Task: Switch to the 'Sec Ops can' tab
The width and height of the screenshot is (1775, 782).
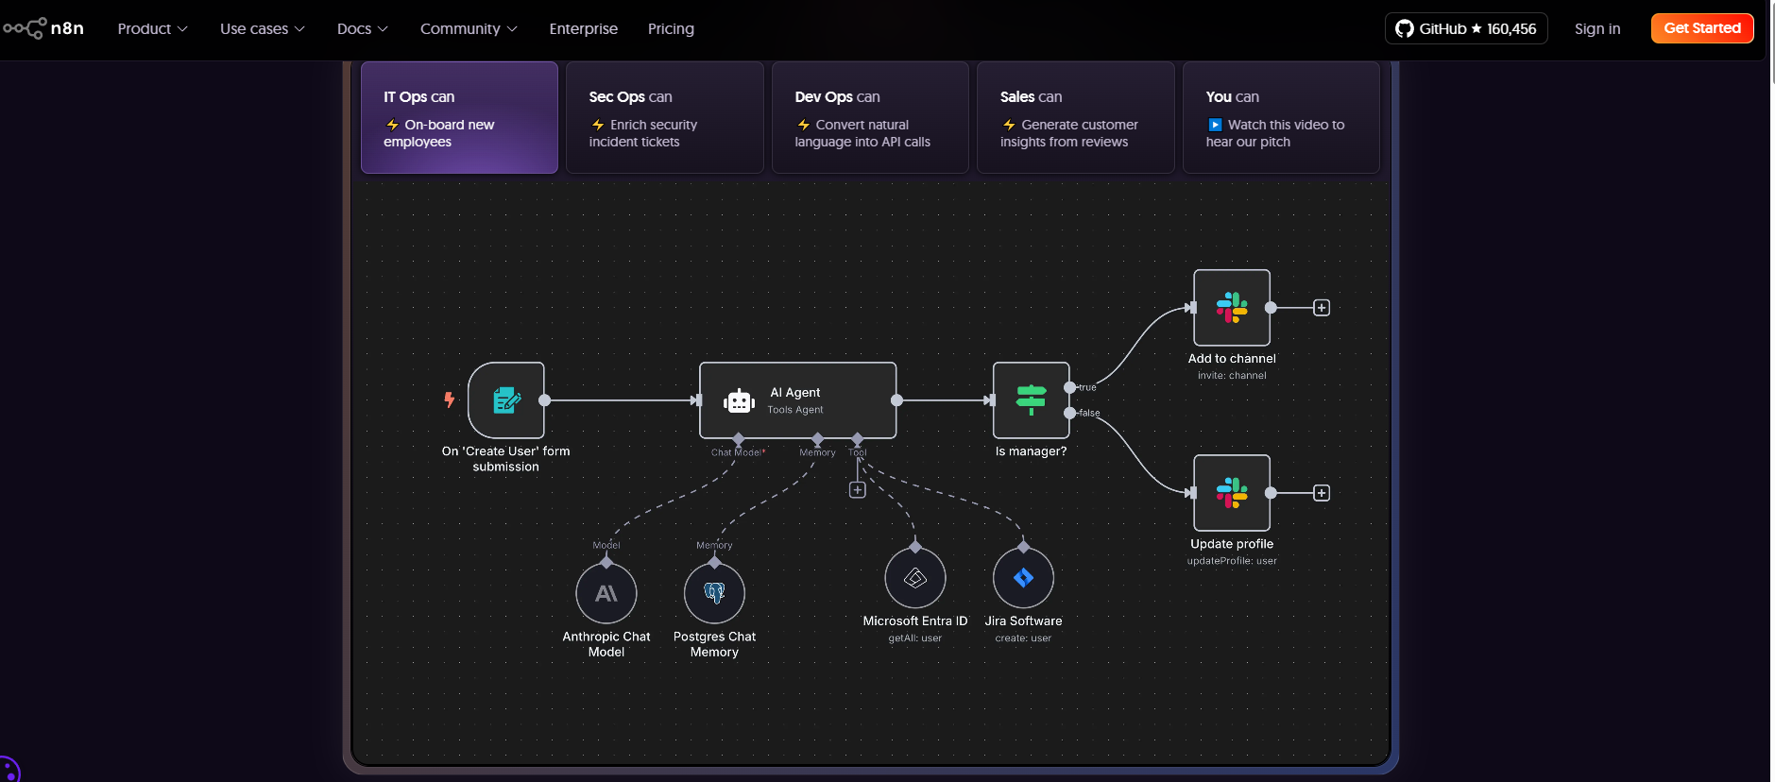Action: [x=664, y=118]
